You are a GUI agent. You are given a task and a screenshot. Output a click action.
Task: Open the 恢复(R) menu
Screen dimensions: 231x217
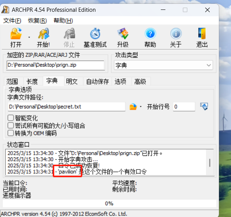click(38, 20)
